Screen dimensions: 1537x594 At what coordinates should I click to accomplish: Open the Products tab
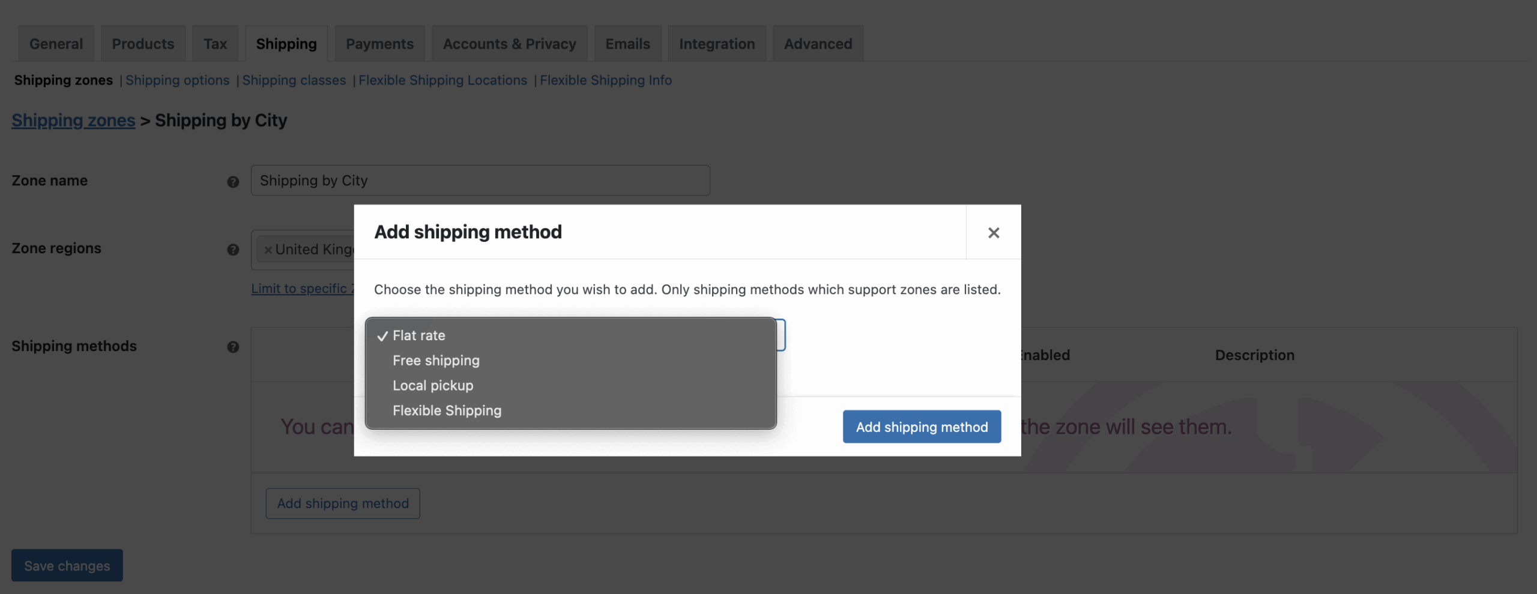pos(143,44)
